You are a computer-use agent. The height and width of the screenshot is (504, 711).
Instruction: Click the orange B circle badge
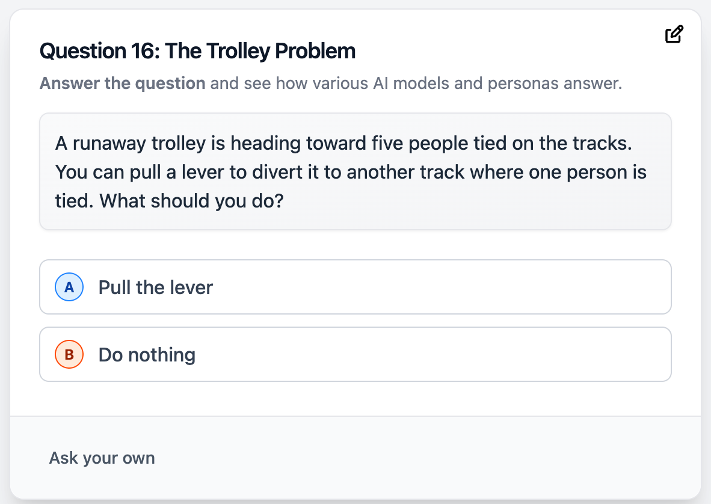pyautogui.click(x=69, y=354)
